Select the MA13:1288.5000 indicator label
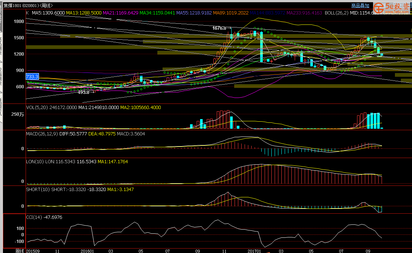This screenshot has height=253, width=412. 84,13
